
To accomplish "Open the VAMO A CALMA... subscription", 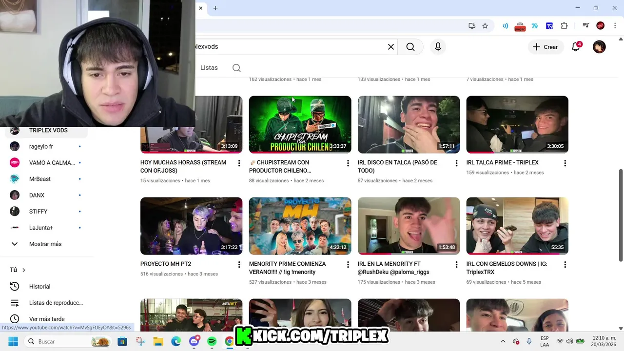I will tap(47, 163).
